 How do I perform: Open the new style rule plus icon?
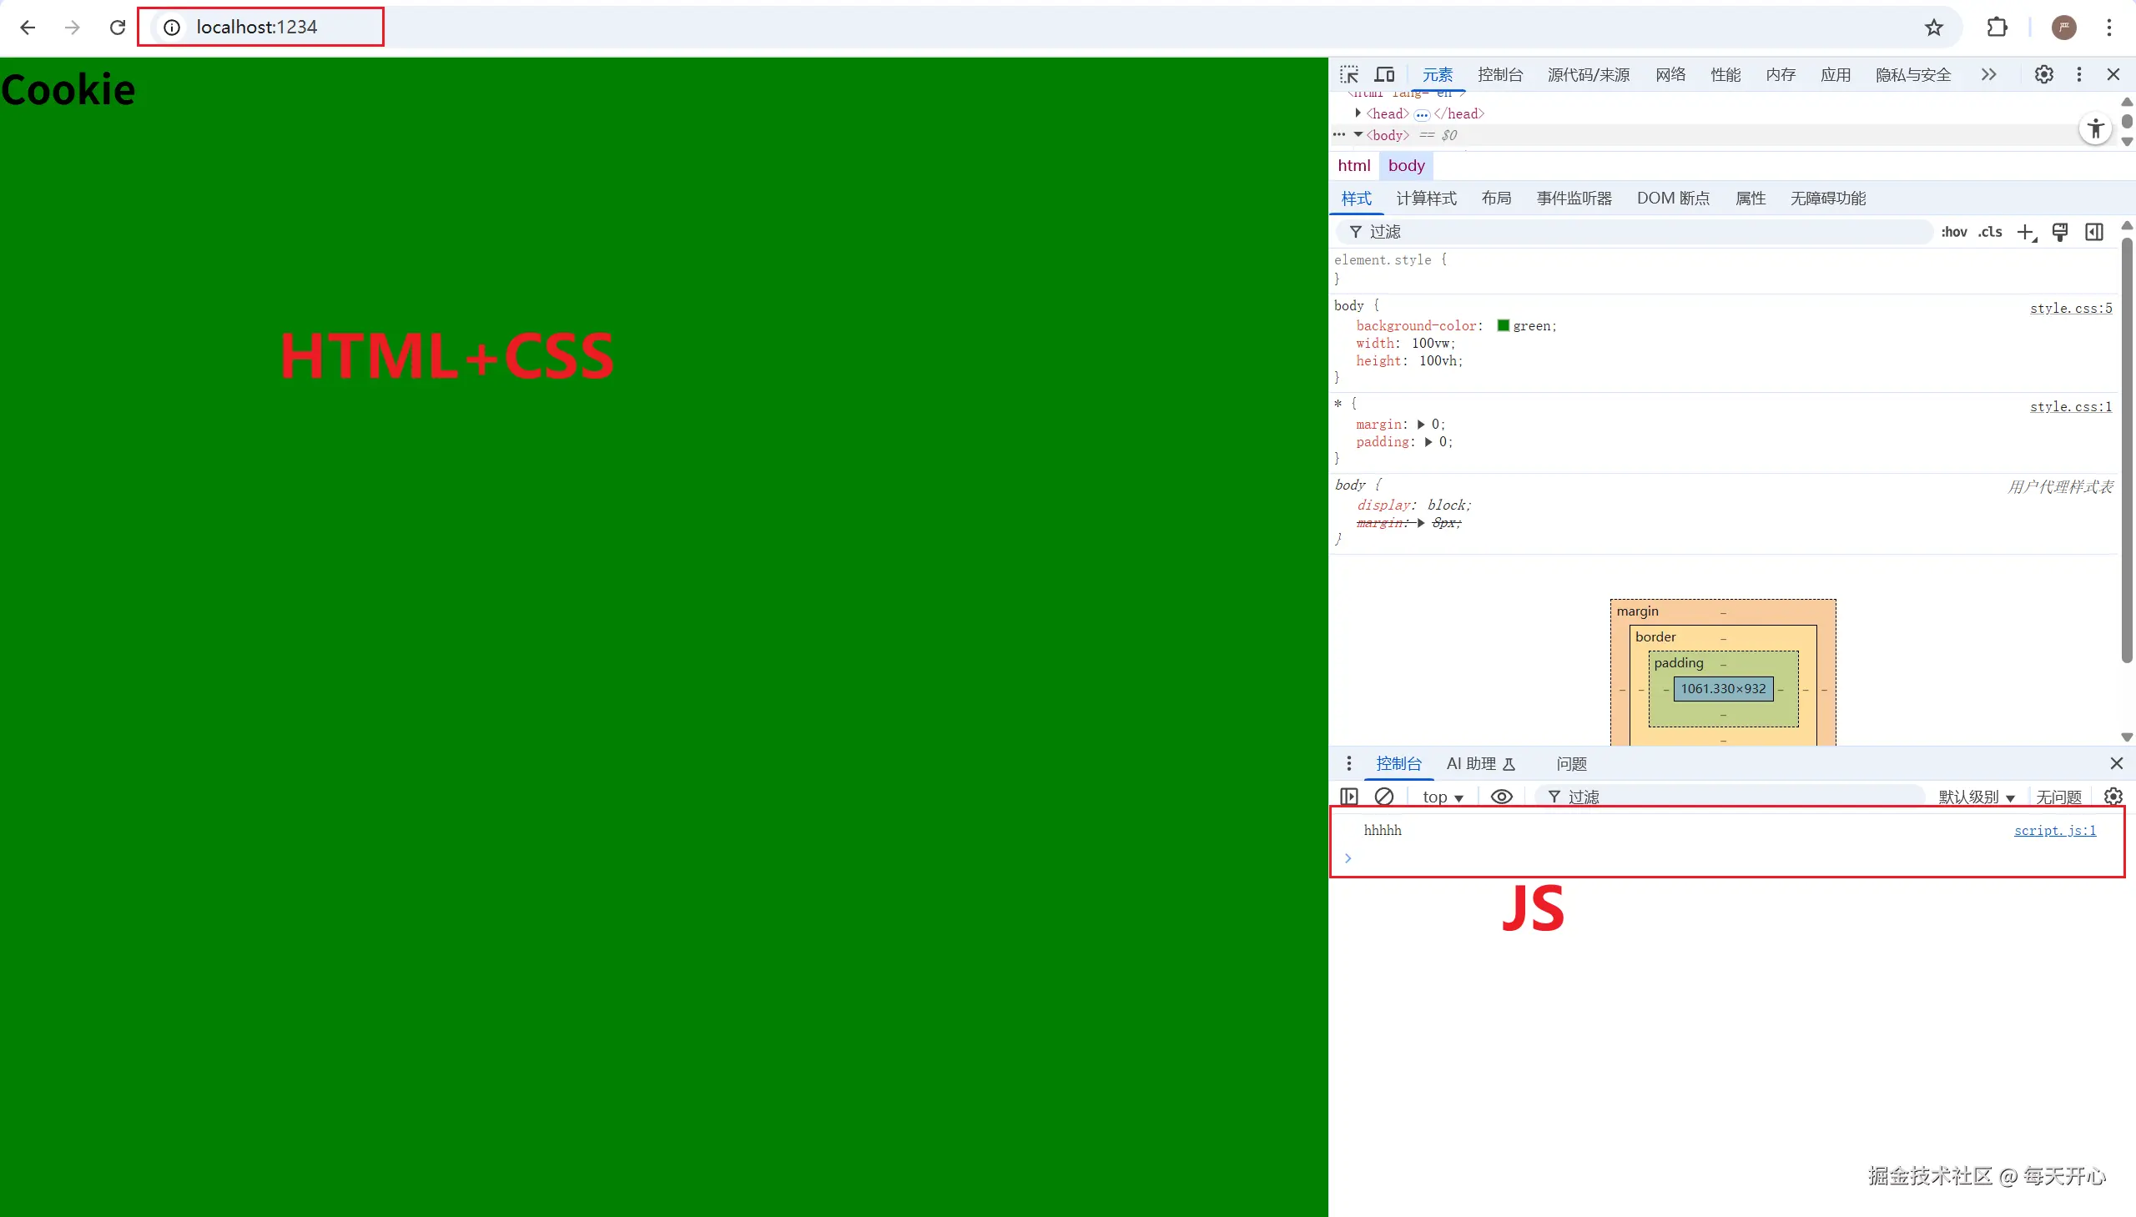pos(2025,233)
